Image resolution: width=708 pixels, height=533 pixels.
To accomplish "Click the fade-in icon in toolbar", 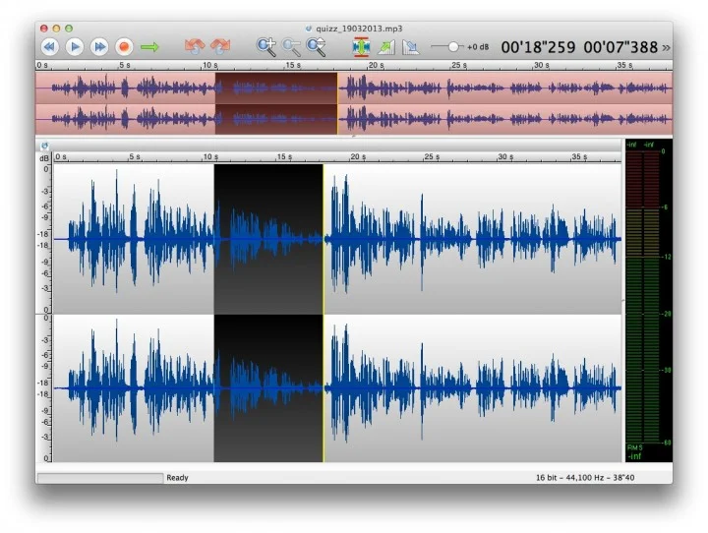I will pos(386,46).
